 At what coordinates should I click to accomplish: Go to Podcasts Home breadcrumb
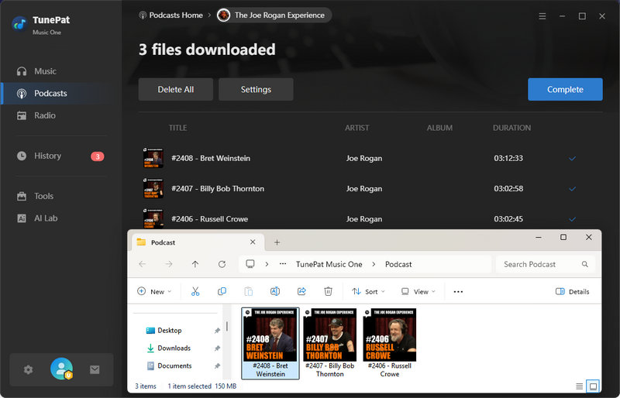point(170,15)
